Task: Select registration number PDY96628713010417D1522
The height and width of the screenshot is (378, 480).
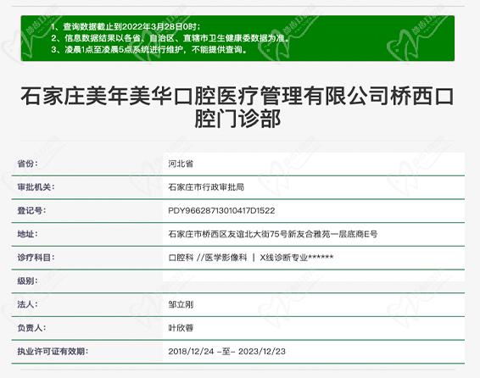Action: pyautogui.click(x=221, y=210)
